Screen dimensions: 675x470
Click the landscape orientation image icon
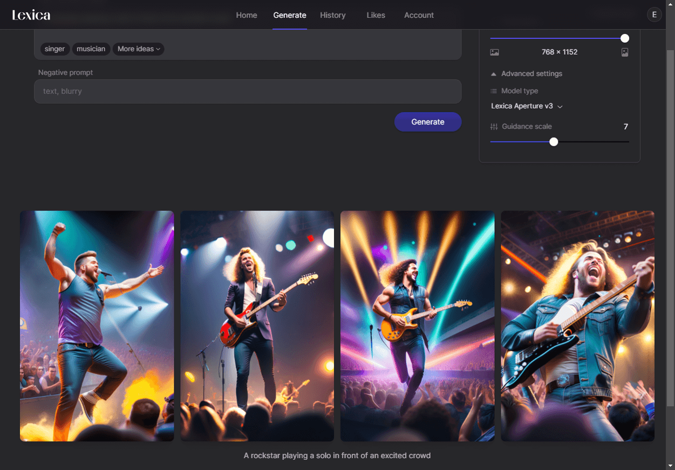pos(494,52)
